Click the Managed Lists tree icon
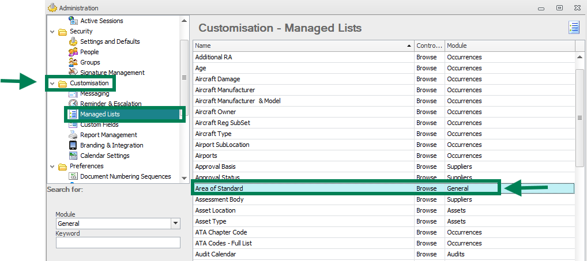Viewport: 587px width, 261px height. [x=73, y=114]
